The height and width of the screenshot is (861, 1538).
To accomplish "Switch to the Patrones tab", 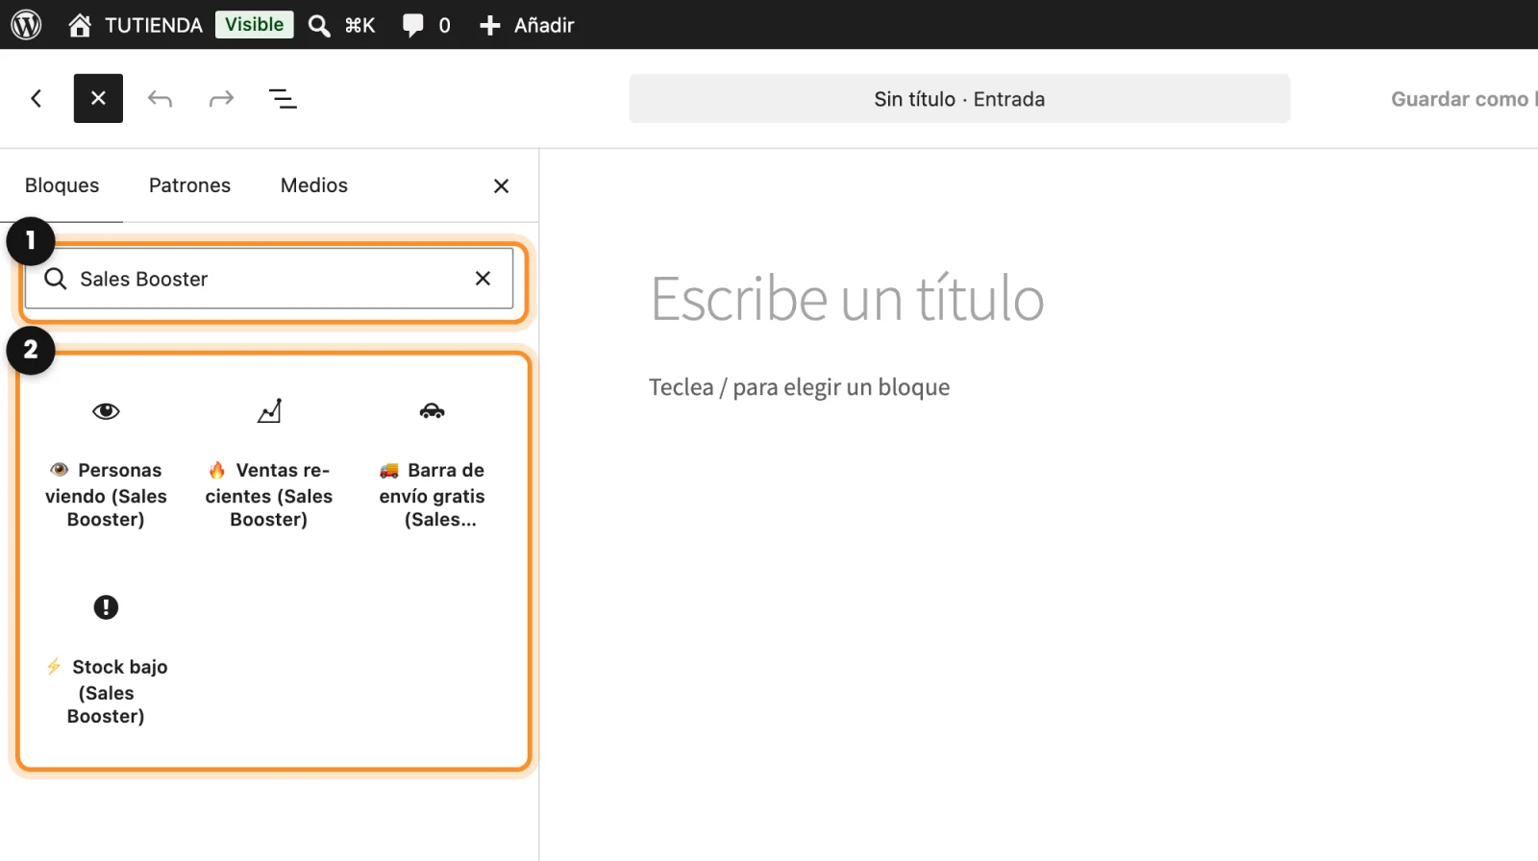I will click(189, 185).
